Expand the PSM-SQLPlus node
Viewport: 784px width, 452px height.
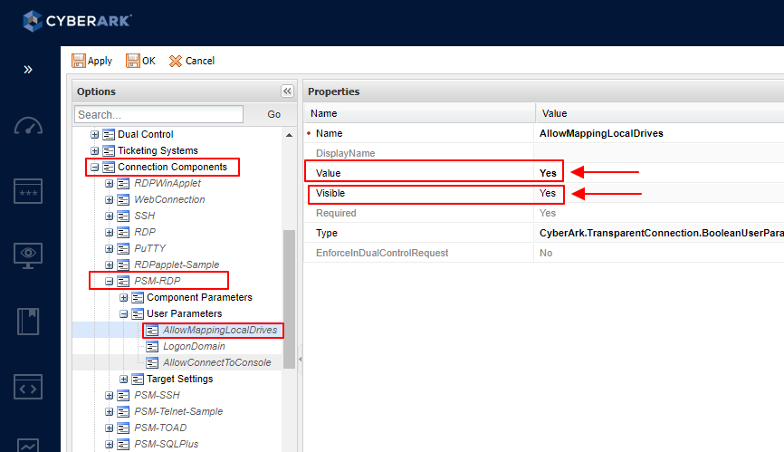tap(109, 444)
